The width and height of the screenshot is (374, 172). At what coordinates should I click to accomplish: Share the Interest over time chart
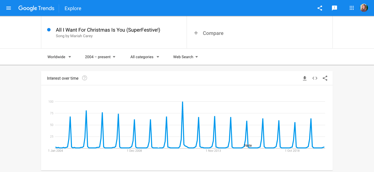coord(325,78)
